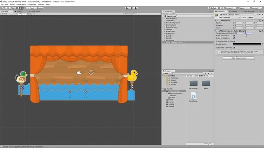
Task: Open the Layout dropdown in toolbar
Action: click(x=257, y=8)
